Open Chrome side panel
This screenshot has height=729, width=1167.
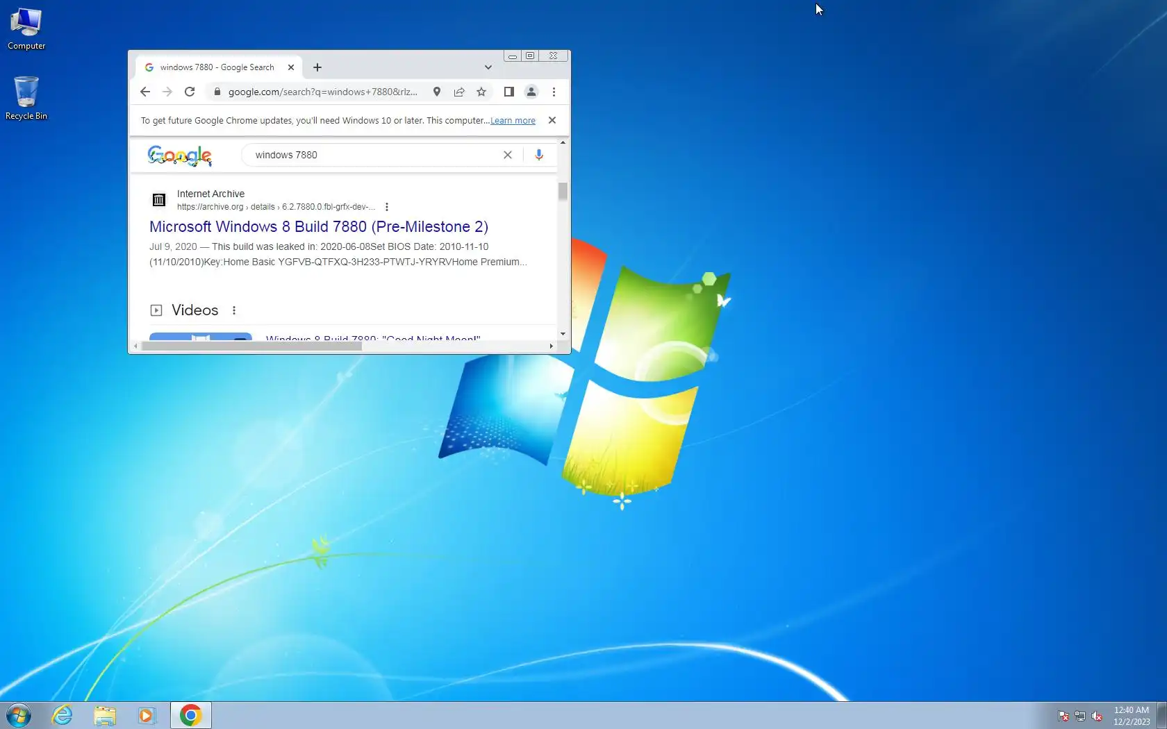[x=508, y=92]
